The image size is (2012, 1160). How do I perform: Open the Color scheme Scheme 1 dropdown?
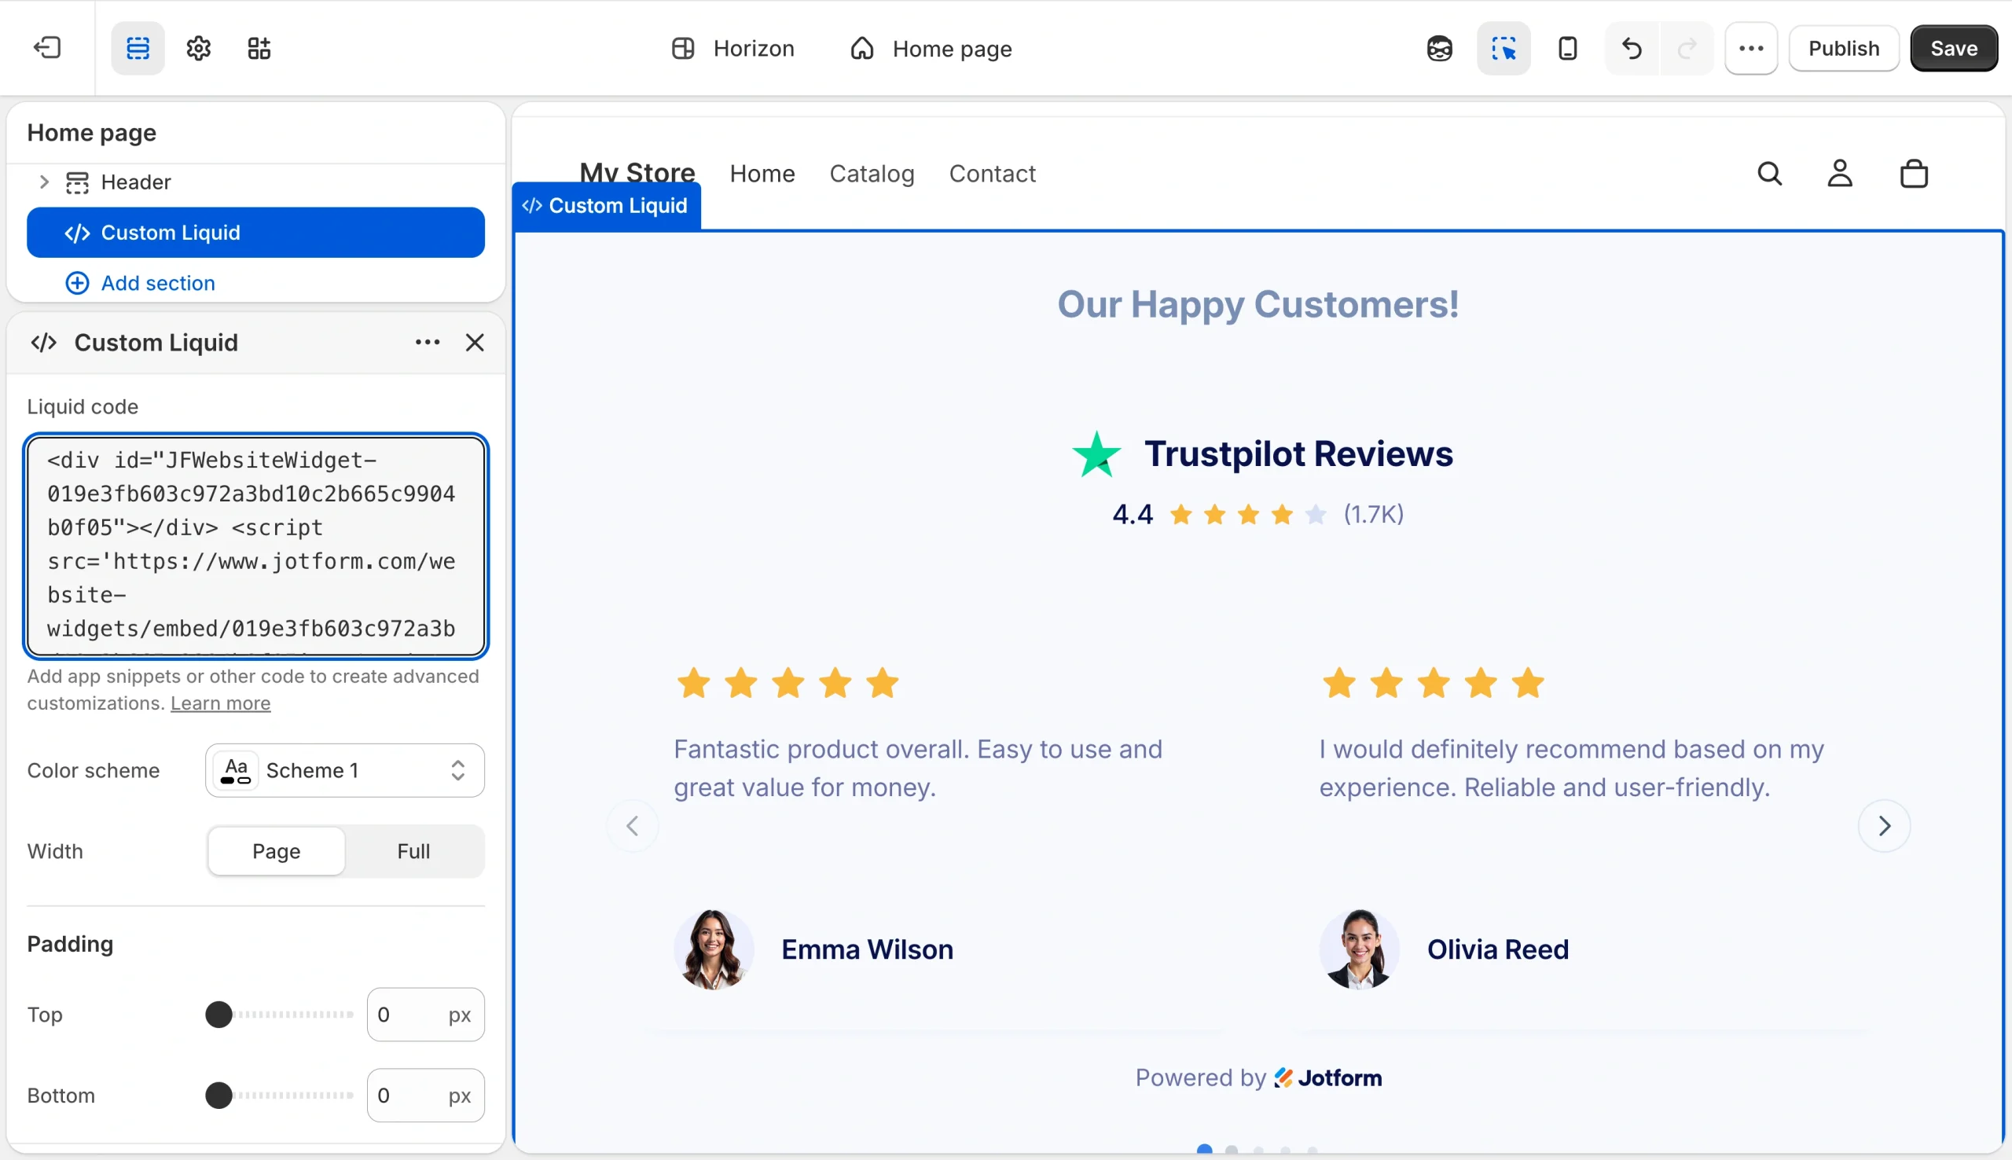(x=345, y=770)
